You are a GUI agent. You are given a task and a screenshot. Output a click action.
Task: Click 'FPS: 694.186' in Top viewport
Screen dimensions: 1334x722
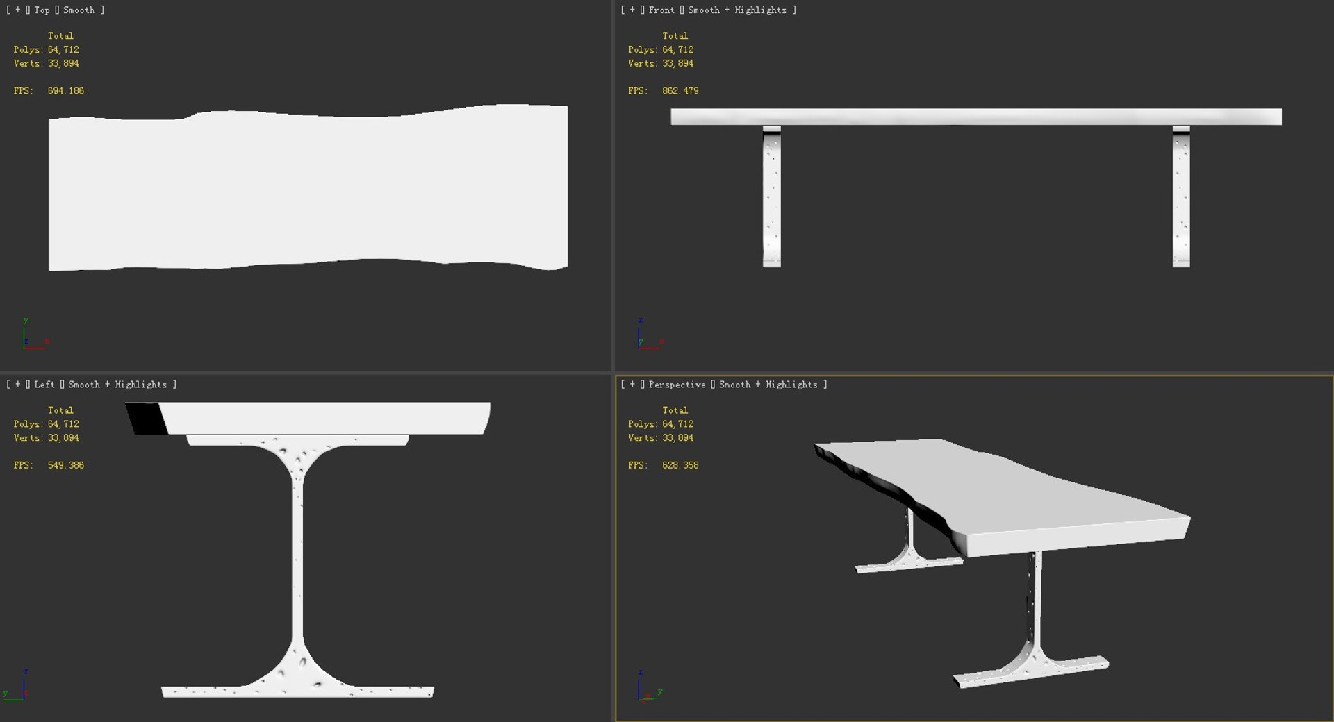click(x=49, y=90)
